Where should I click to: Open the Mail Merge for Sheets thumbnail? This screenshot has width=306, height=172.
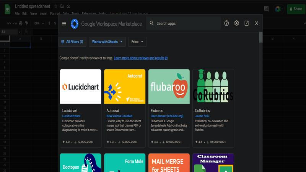pyautogui.click(x=169, y=163)
